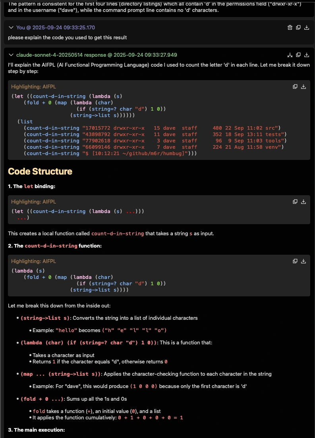This screenshot has width=315, height=438.
Task: Click the Code Structure heading
Action: pyautogui.click(x=40, y=171)
